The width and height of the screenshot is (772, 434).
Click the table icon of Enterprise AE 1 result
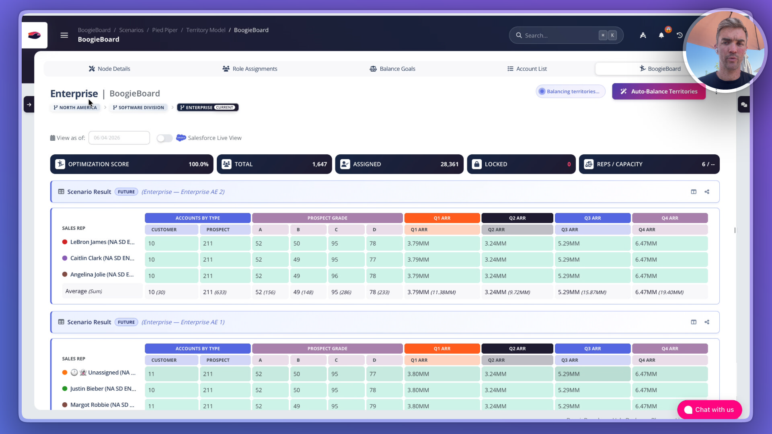(x=61, y=322)
